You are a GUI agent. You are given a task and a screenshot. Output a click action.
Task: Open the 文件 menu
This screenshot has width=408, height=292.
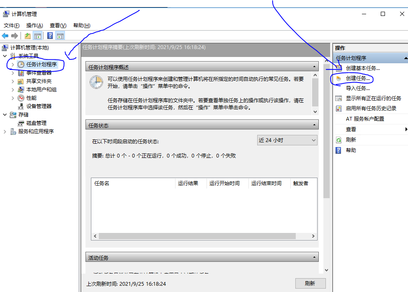(x=11, y=25)
